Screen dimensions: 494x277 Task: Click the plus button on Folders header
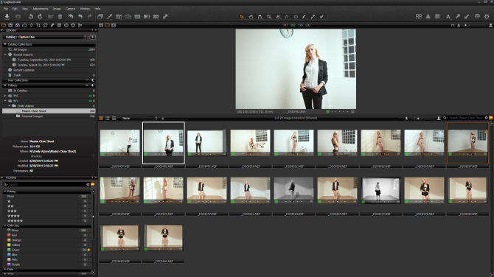pyautogui.click(x=92, y=85)
